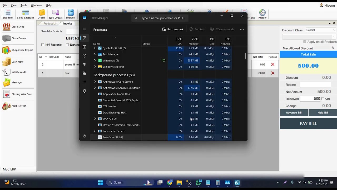Open the Windows menu

point(36,5)
